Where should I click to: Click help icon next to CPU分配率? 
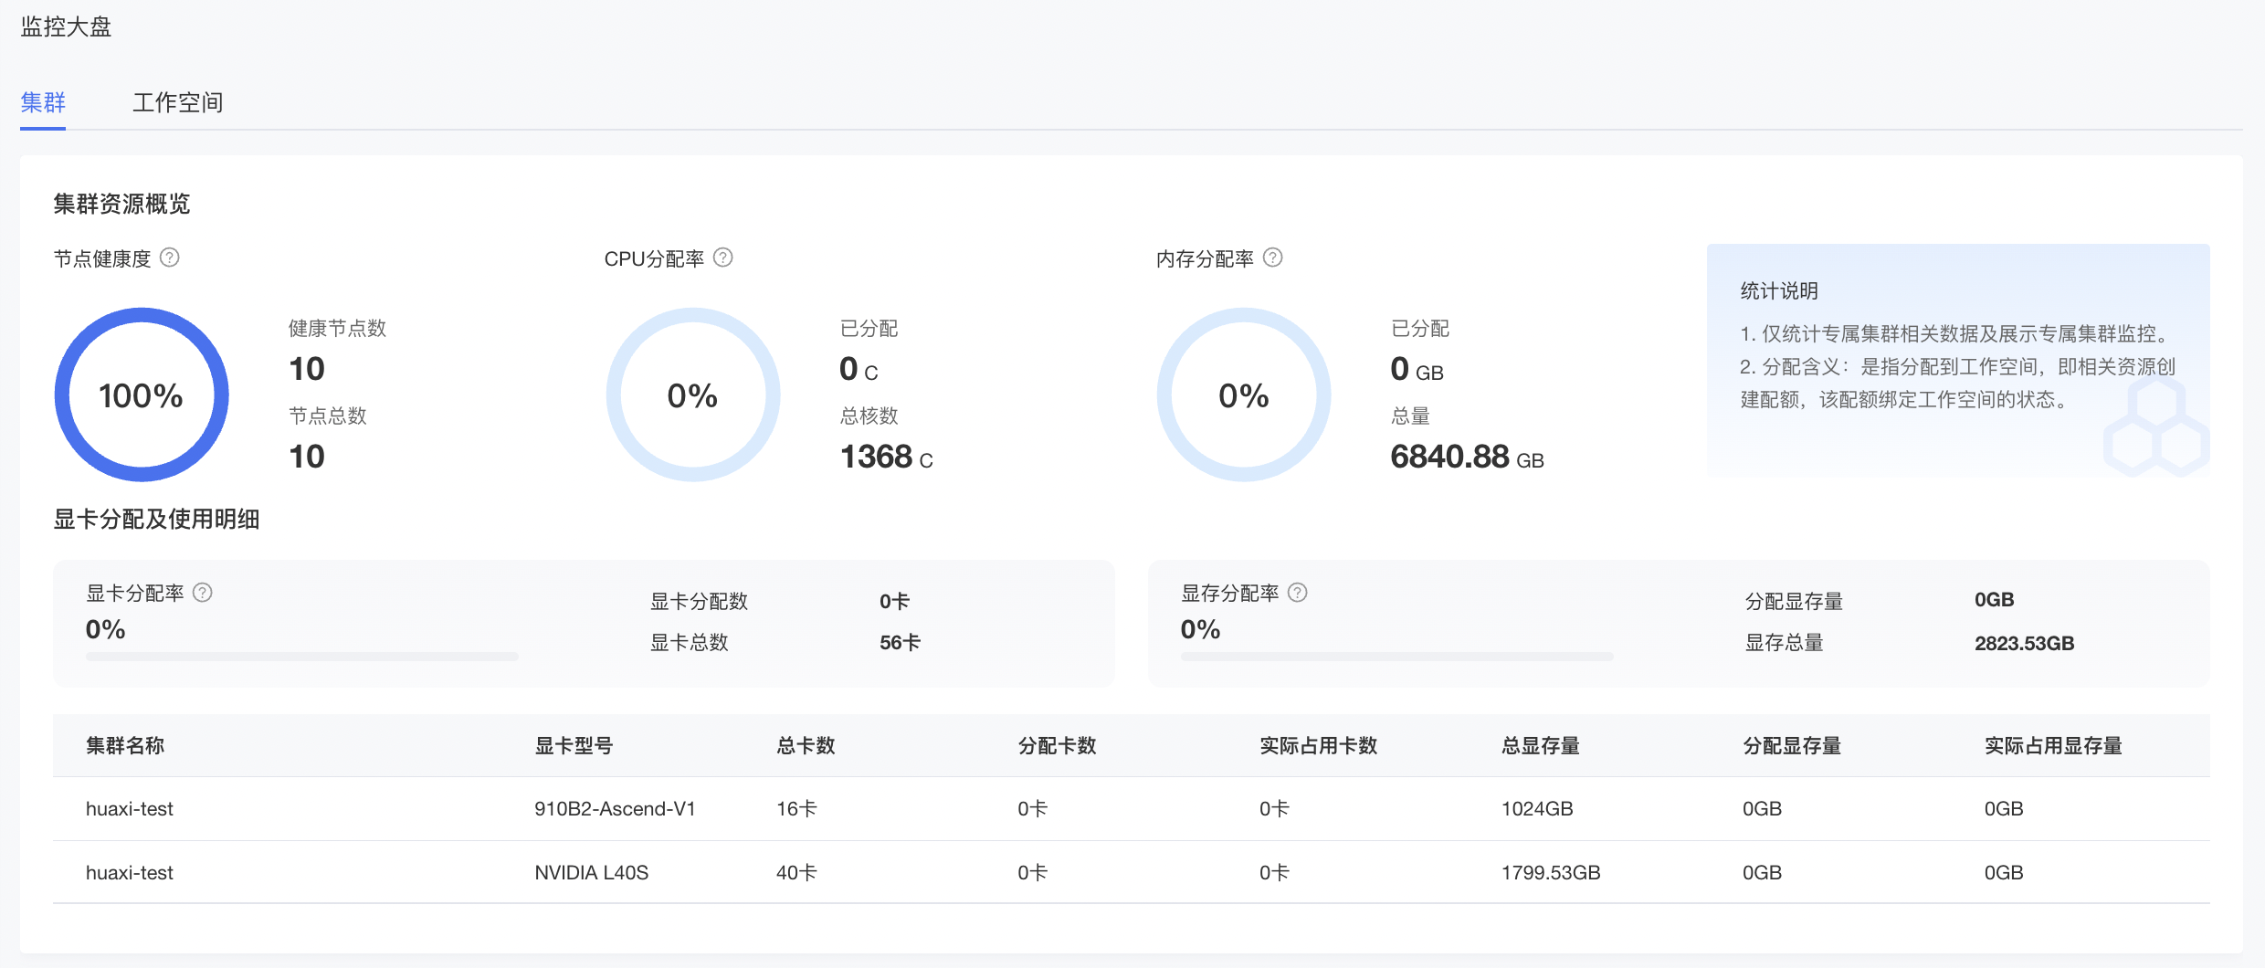722,258
